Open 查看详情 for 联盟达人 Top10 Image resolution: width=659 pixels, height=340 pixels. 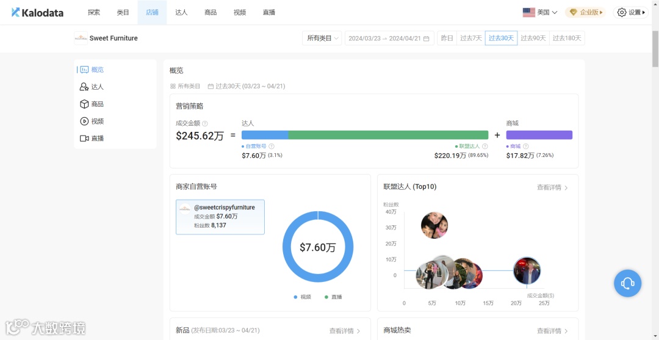(x=552, y=187)
